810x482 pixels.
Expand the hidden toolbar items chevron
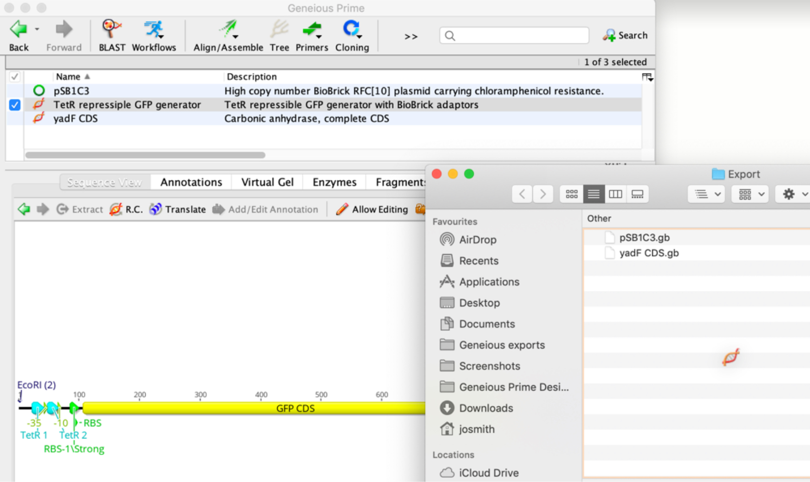point(411,36)
